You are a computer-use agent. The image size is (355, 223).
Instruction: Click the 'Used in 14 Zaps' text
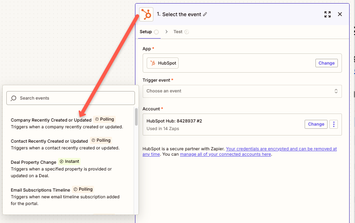[163, 129]
